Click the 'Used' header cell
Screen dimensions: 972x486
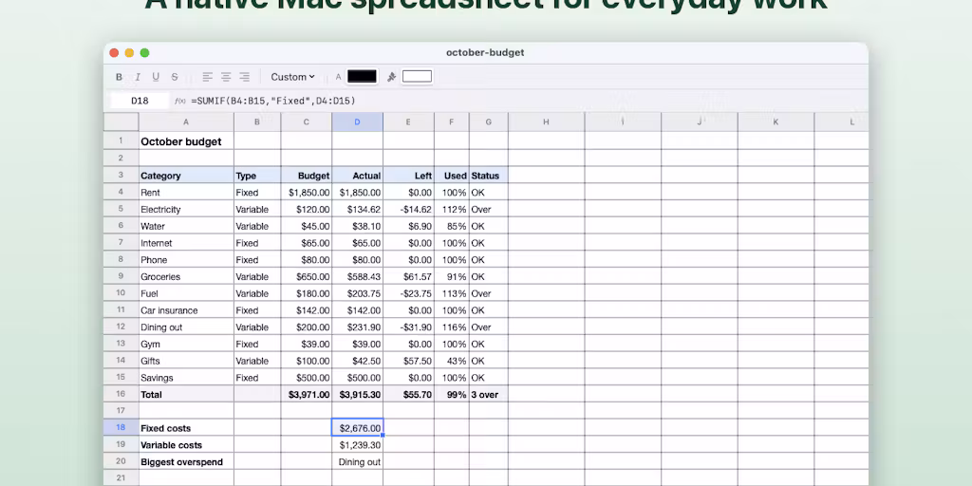(x=451, y=176)
